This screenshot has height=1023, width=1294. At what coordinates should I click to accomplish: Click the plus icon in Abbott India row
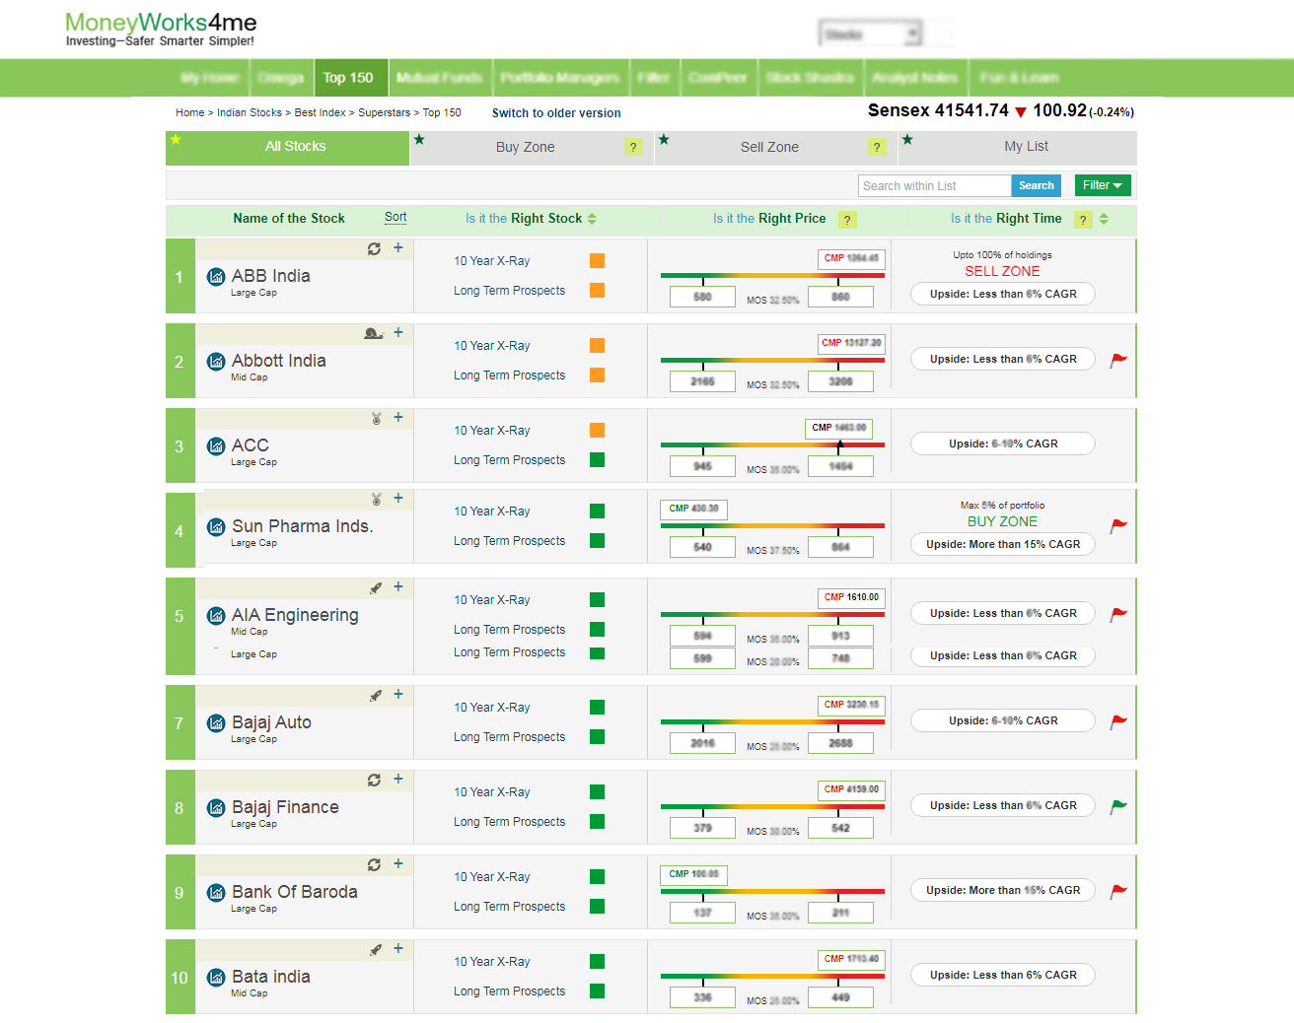click(398, 333)
